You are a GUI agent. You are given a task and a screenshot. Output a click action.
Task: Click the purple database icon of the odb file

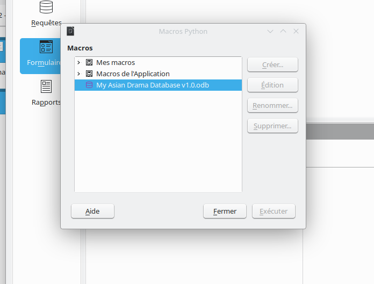click(89, 85)
